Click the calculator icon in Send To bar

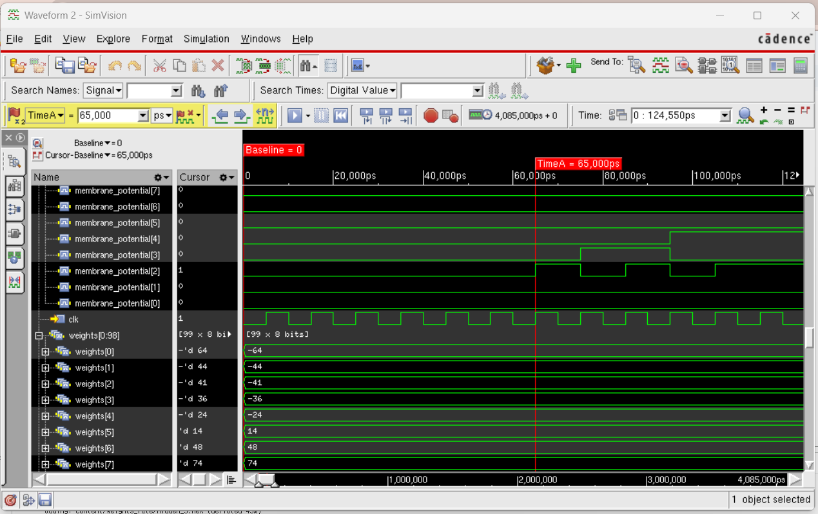click(800, 65)
